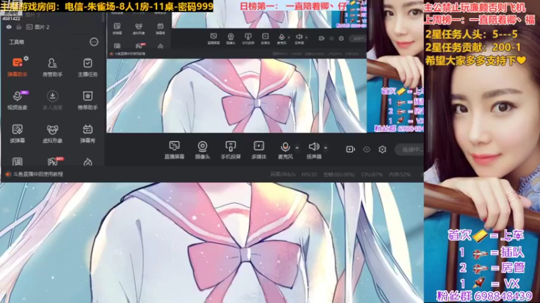540x303 pixels.
Task: Toggle 扬声器 in the small mirrored toolbar
Action: [299, 38]
